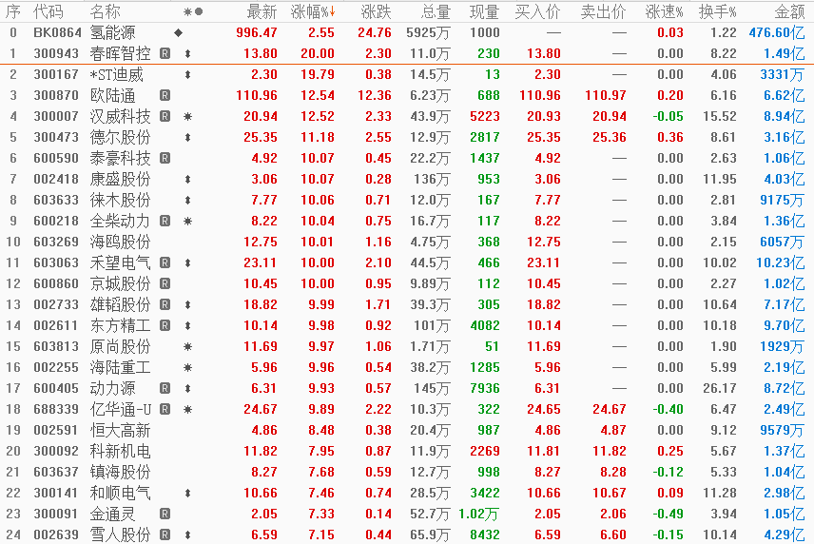The width and height of the screenshot is (814, 544).
Task: Click 动力源 turnover rate 26.17
Action: point(720,388)
